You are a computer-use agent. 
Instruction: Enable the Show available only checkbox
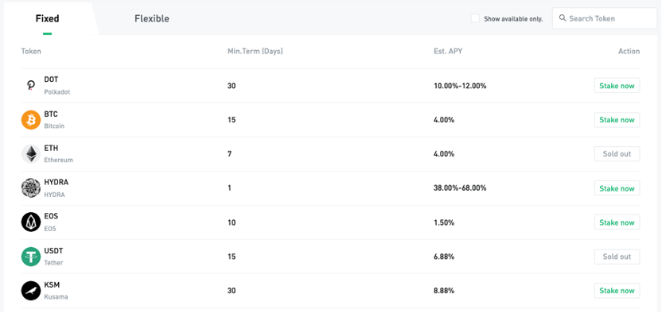475,18
